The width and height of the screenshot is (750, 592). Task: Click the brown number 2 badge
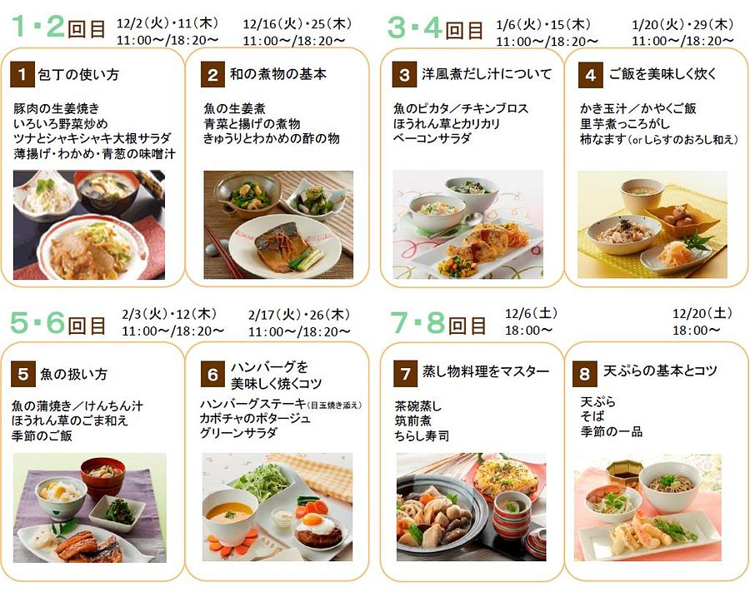[x=212, y=75]
